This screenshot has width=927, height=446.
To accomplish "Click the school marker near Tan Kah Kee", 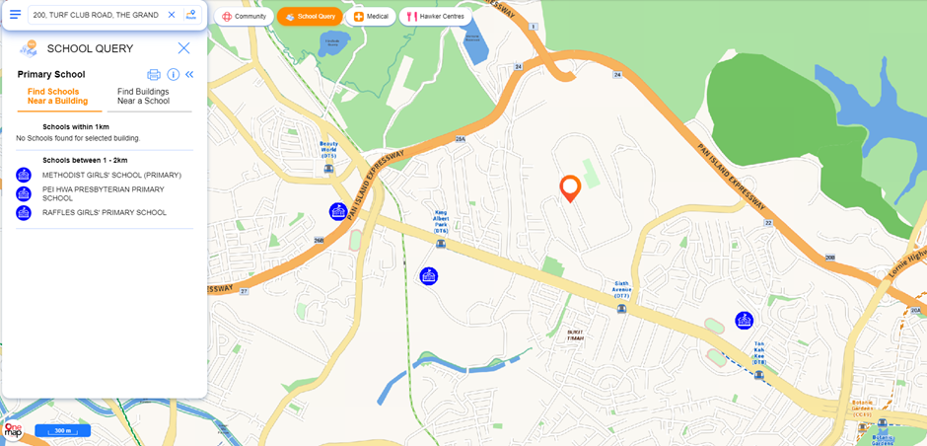I will [x=744, y=321].
